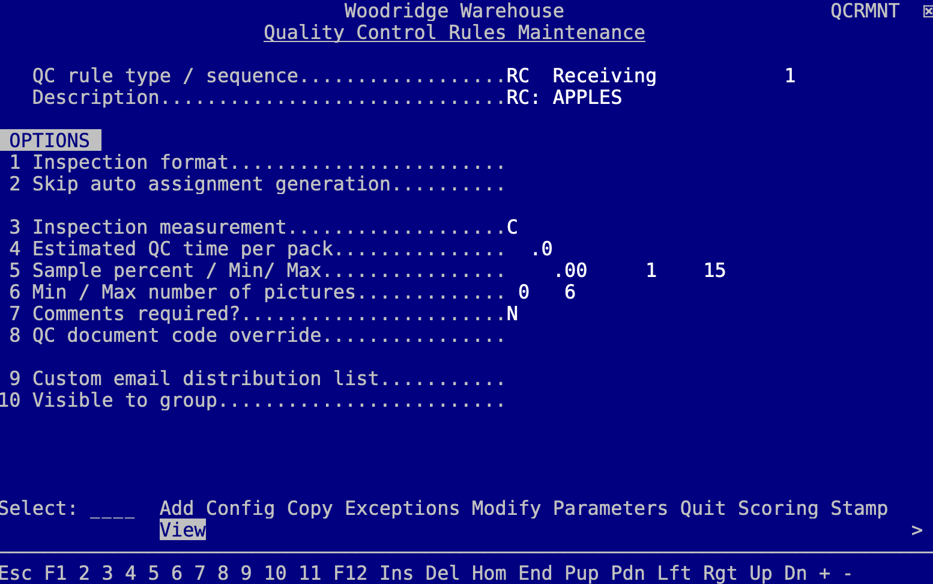The height and width of the screenshot is (584, 933).
Task: Click Lft in the key bar
Action: point(674,573)
